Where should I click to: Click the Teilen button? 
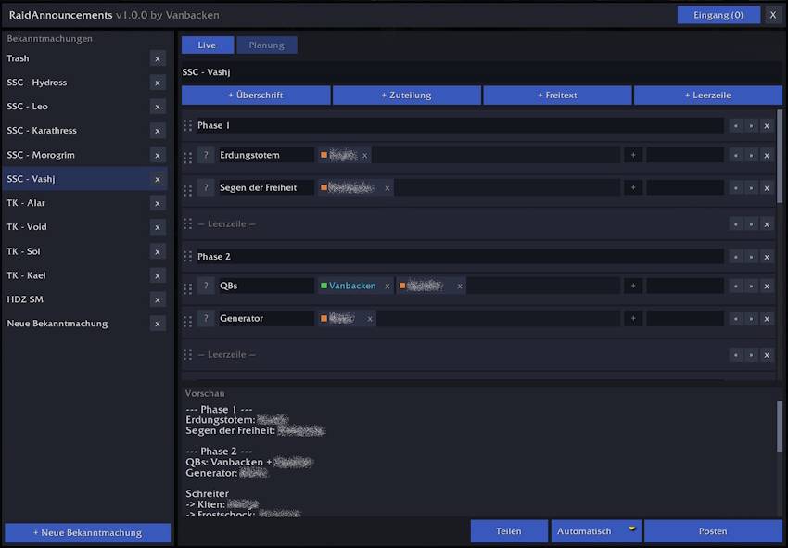509,531
